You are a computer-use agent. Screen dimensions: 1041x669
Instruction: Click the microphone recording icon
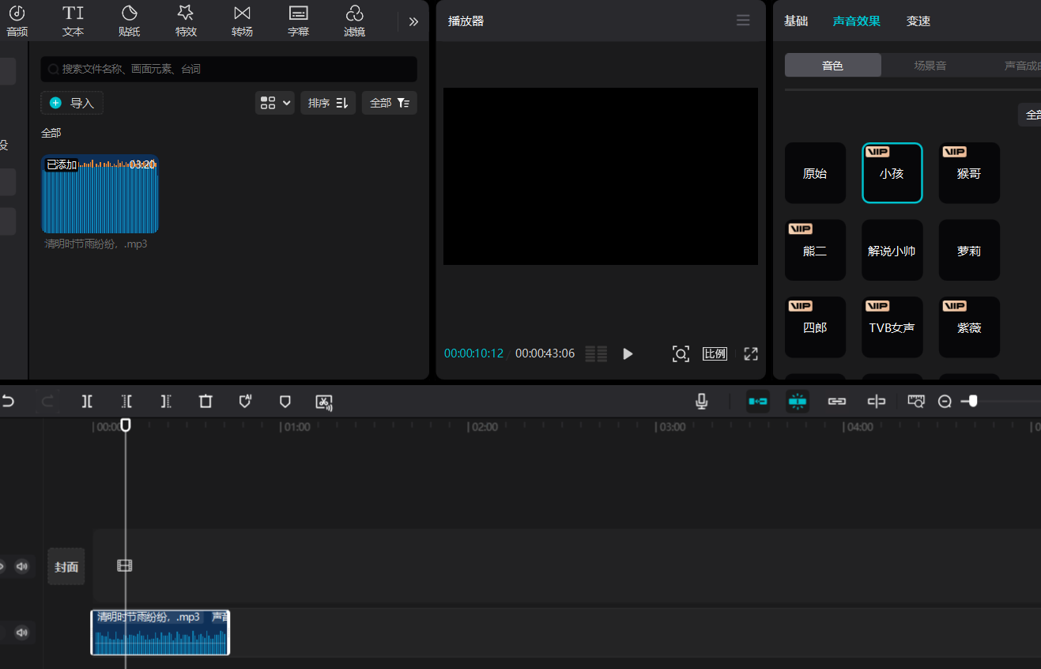701,401
